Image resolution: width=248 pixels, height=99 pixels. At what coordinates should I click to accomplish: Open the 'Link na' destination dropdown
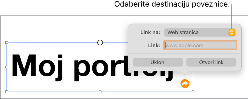[200, 33]
